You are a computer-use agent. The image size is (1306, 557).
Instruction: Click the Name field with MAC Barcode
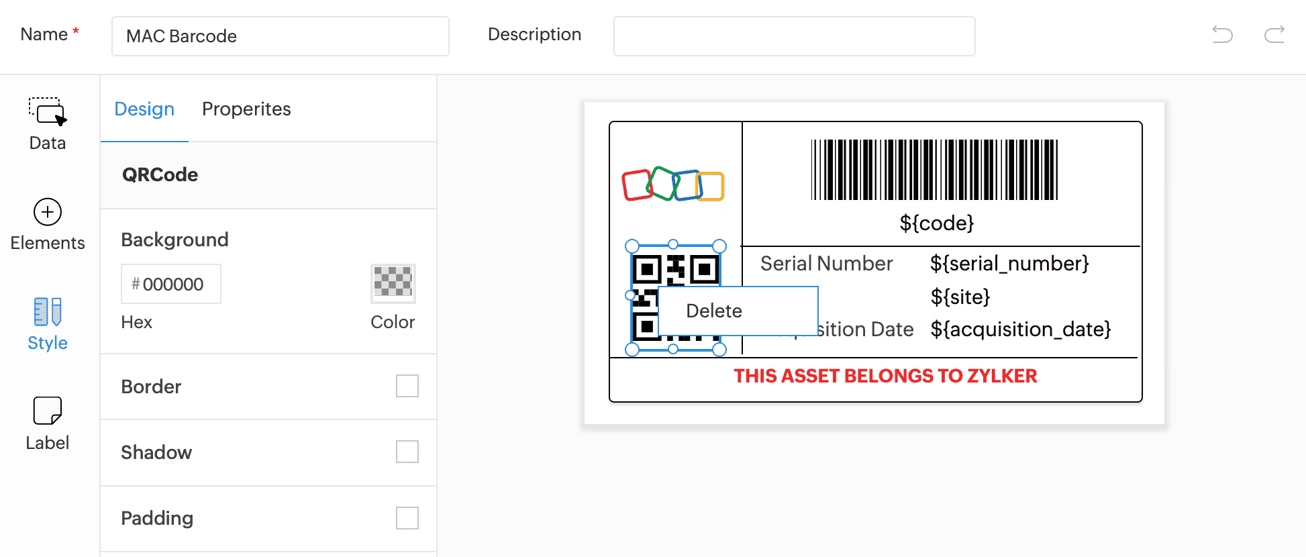click(x=280, y=36)
